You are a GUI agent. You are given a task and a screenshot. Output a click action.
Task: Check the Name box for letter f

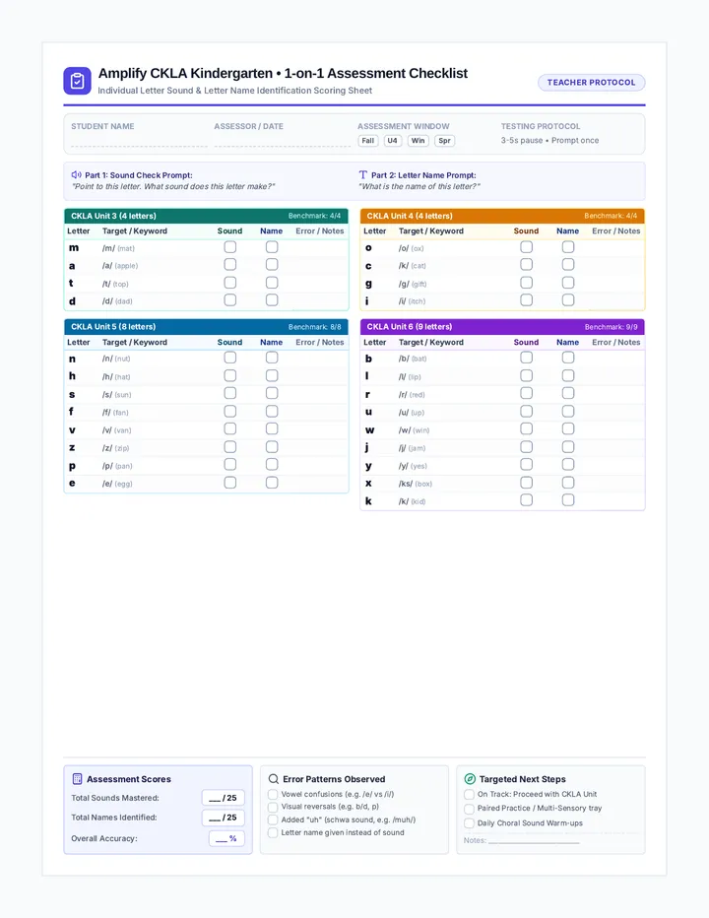(272, 412)
